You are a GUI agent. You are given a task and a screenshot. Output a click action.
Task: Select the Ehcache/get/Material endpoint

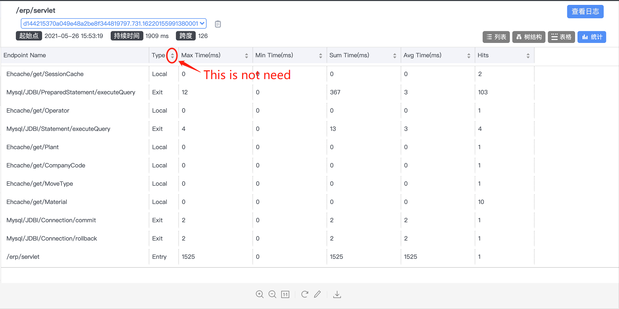click(37, 202)
